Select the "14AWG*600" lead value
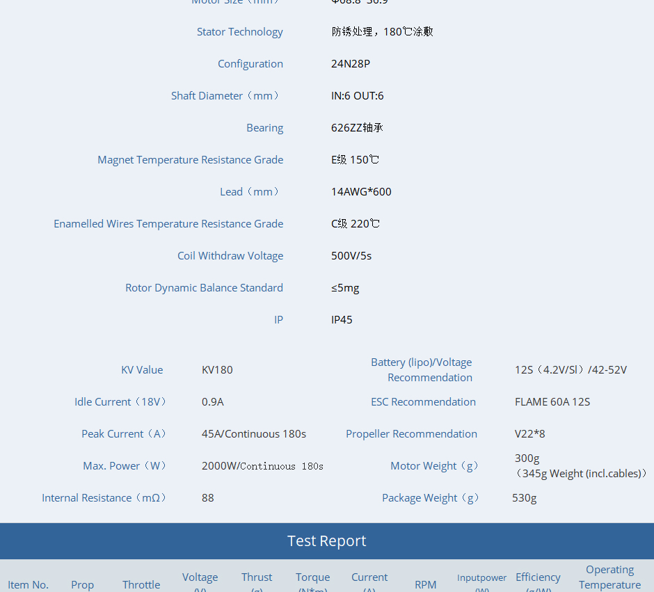 361,192
